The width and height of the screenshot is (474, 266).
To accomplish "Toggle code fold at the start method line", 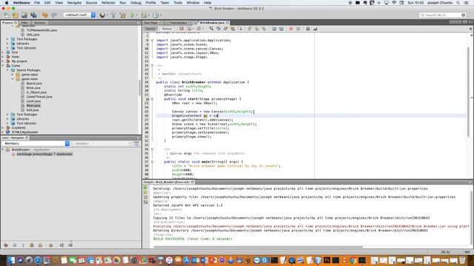I will [152, 99].
